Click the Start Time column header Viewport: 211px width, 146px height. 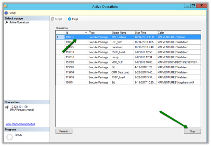tap(145, 33)
